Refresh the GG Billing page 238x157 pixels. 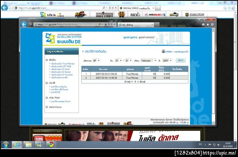coord(111,25)
